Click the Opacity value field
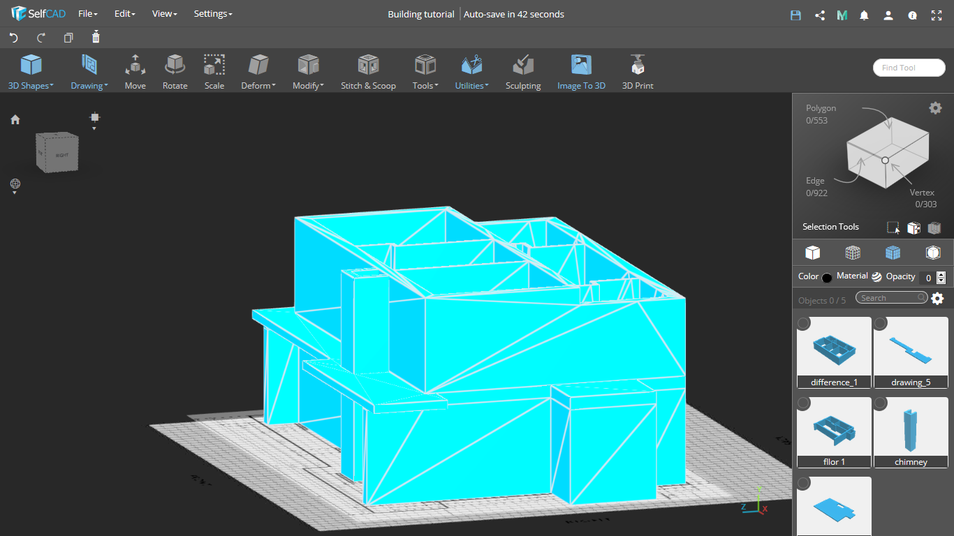Viewport: 954px width, 536px height. (927, 277)
